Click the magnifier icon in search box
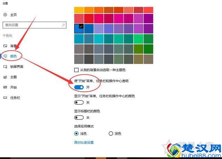222x159 pixels. pos(63,25)
